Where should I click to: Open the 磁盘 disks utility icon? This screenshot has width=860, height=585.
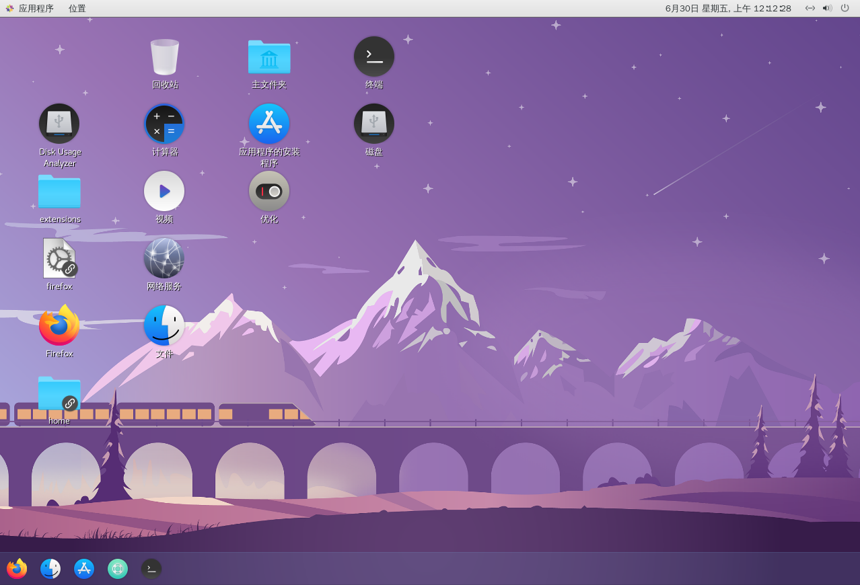click(374, 124)
